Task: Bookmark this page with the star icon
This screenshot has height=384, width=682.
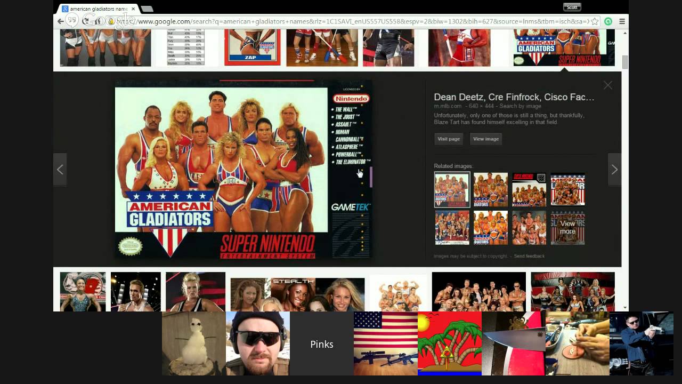Action: [595, 21]
